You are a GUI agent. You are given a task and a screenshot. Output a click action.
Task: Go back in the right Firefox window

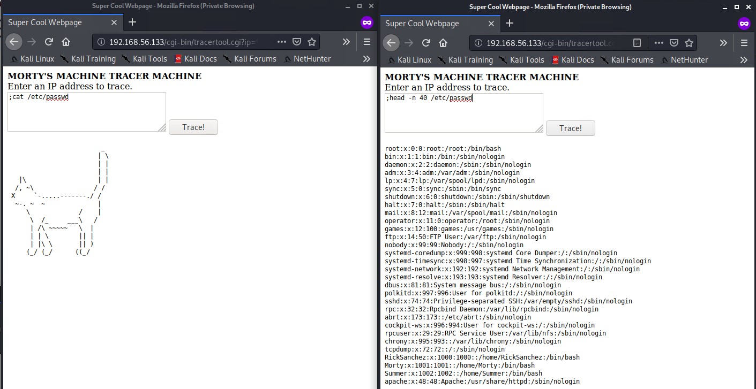click(x=391, y=43)
